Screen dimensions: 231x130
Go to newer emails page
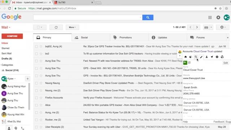tap(190, 27)
